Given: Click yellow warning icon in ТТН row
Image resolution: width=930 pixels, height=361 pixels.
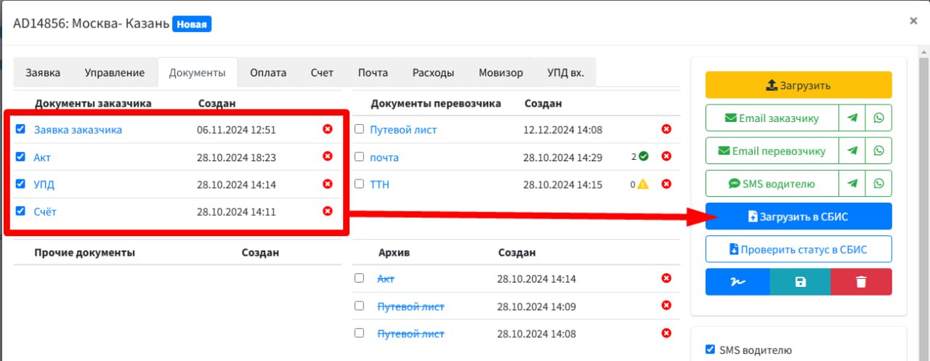Looking at the screenshot, I should [x=643, y=184].
